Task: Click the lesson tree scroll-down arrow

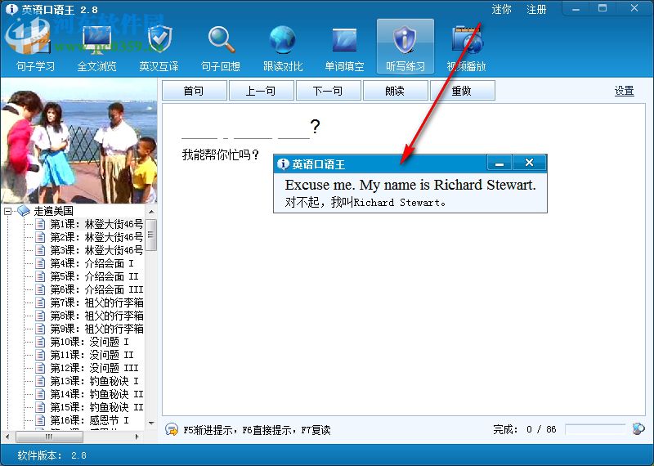Action: 151,423
